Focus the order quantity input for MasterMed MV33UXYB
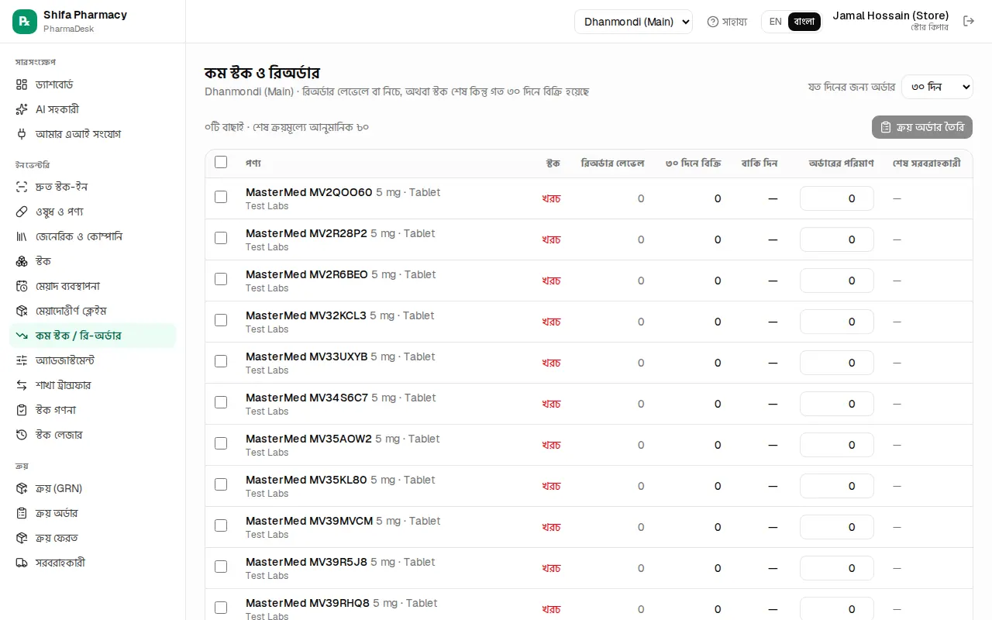This screenshot has height=620, width=992. (x=837, y=363)
